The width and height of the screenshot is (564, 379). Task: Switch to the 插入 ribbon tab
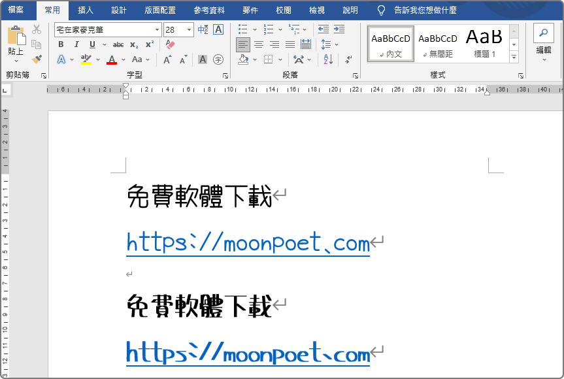click(x=85, y=10)
